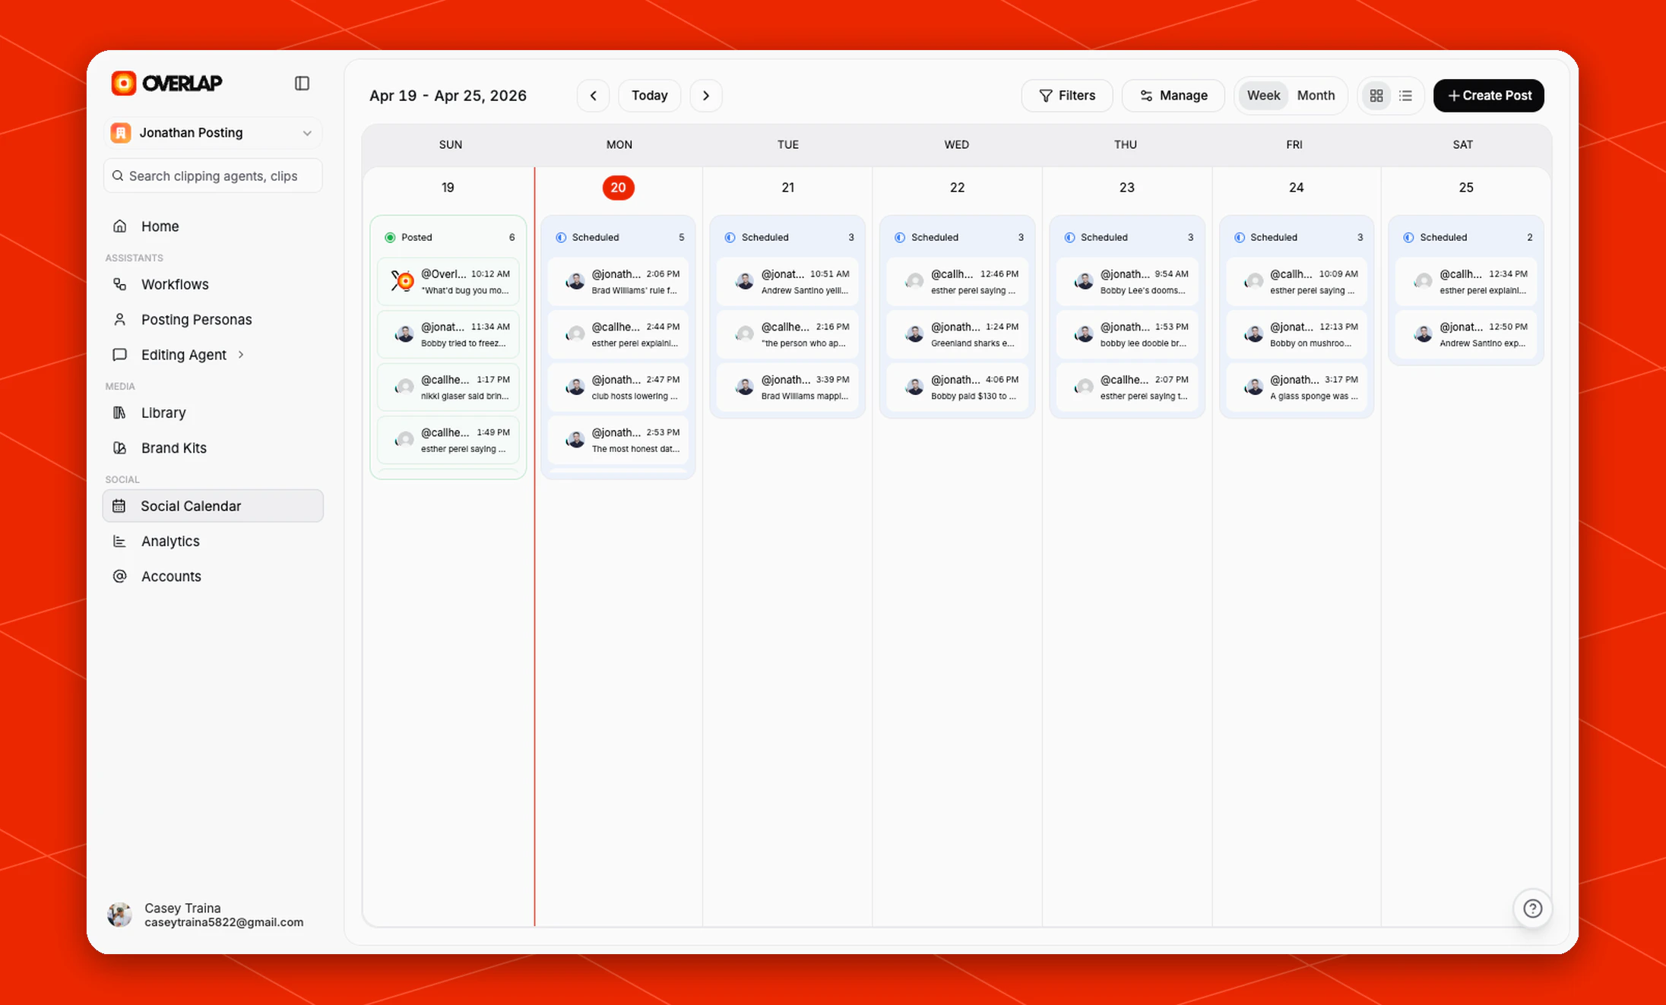Expand the Editing Agent chevron
The image size is (1666, 1005).
[241, 354]
